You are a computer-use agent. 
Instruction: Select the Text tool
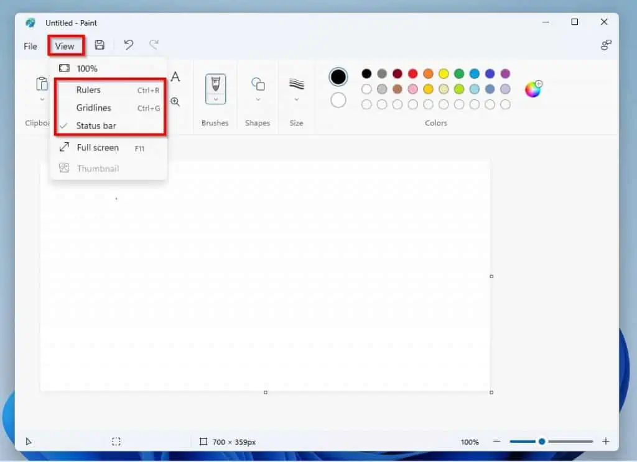click(x=176, y=76)
